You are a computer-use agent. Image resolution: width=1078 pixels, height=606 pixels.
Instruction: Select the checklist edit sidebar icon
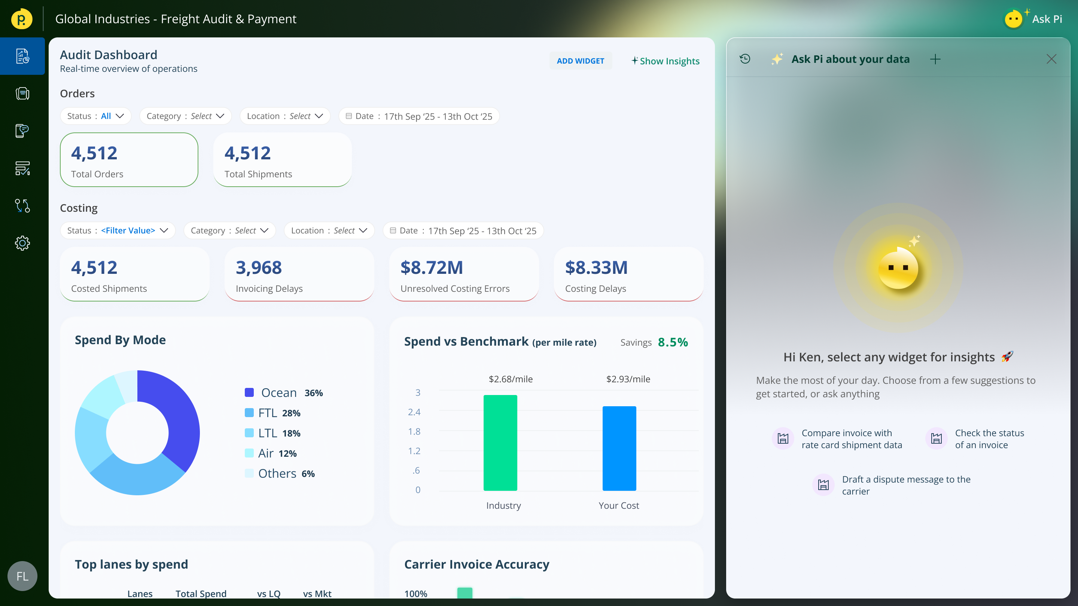(22, 168)
